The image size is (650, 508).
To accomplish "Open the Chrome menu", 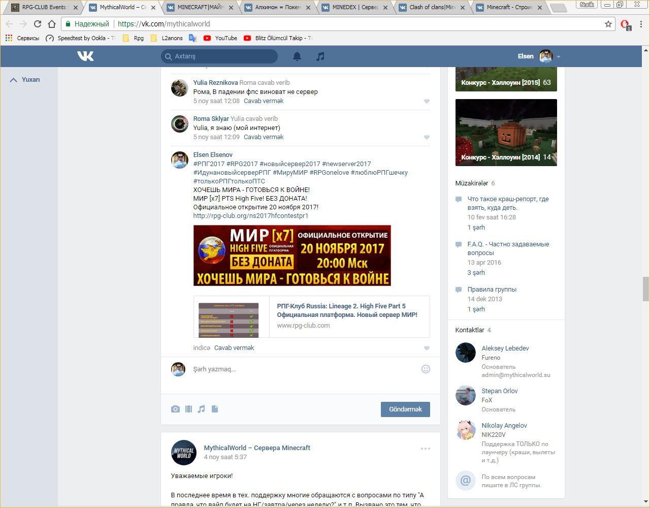I will pos(641,24).
